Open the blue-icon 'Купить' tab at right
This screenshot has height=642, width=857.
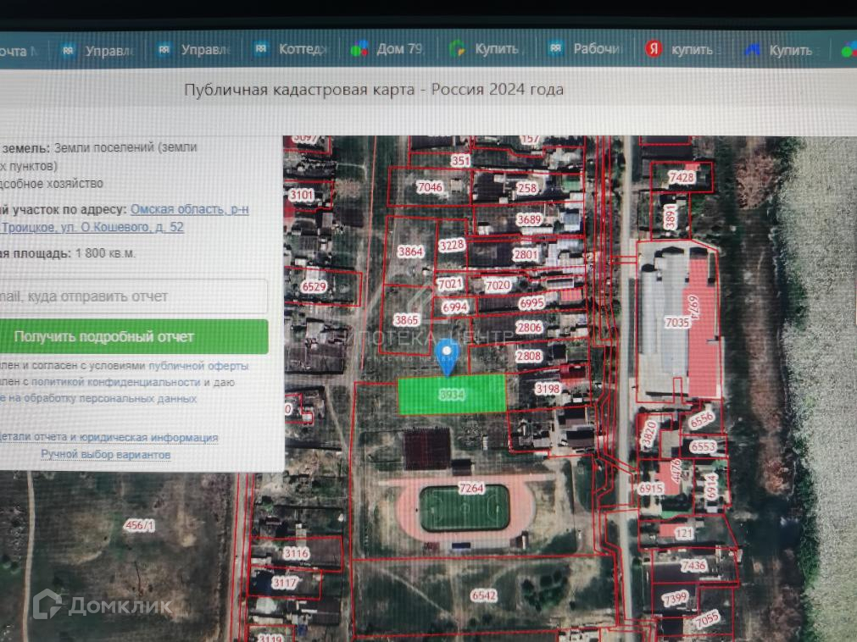[779, 50]
